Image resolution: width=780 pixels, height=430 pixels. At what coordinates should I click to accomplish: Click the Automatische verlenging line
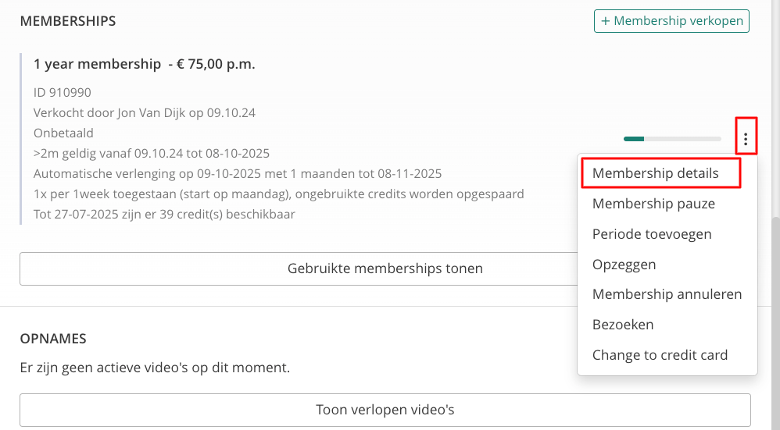click(x=238, y=174)
